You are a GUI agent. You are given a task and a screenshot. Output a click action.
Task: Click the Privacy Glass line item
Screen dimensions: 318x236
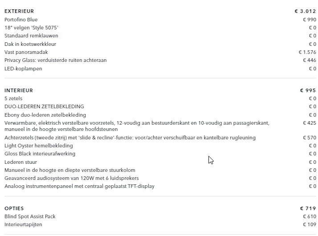55,60
